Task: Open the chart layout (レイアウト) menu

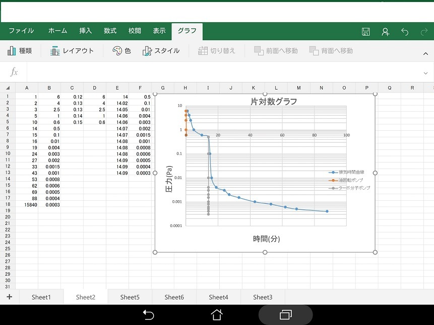Action: point(72,51)
